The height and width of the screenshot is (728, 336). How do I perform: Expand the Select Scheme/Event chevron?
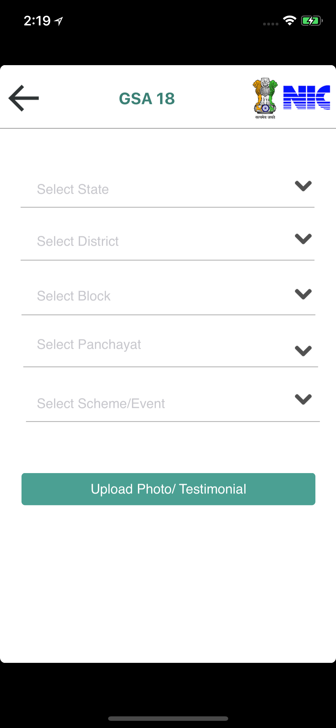point(303,399)
